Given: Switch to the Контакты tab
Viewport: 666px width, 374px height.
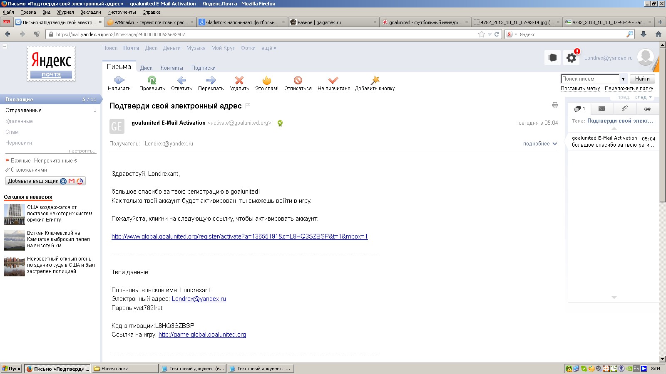Looking at the screenshot, I should pyautogui.click(x=171, y=68).
